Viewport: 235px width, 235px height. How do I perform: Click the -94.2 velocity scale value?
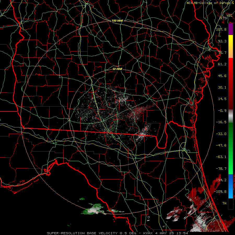pos(221,180)
